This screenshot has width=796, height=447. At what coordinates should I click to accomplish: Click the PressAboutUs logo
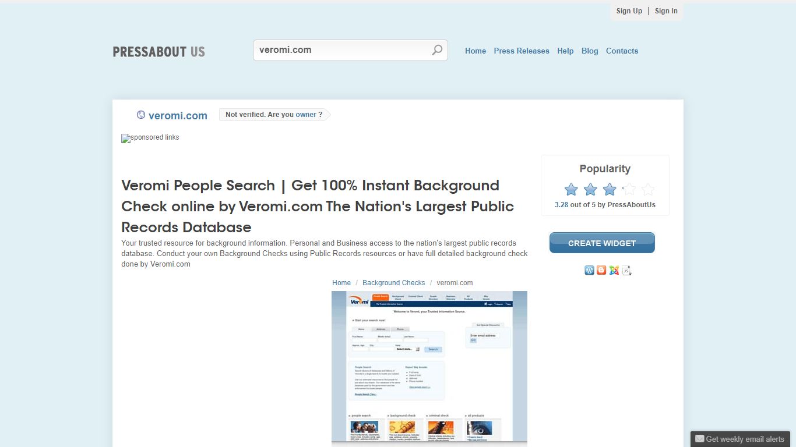tap(159, 52)
